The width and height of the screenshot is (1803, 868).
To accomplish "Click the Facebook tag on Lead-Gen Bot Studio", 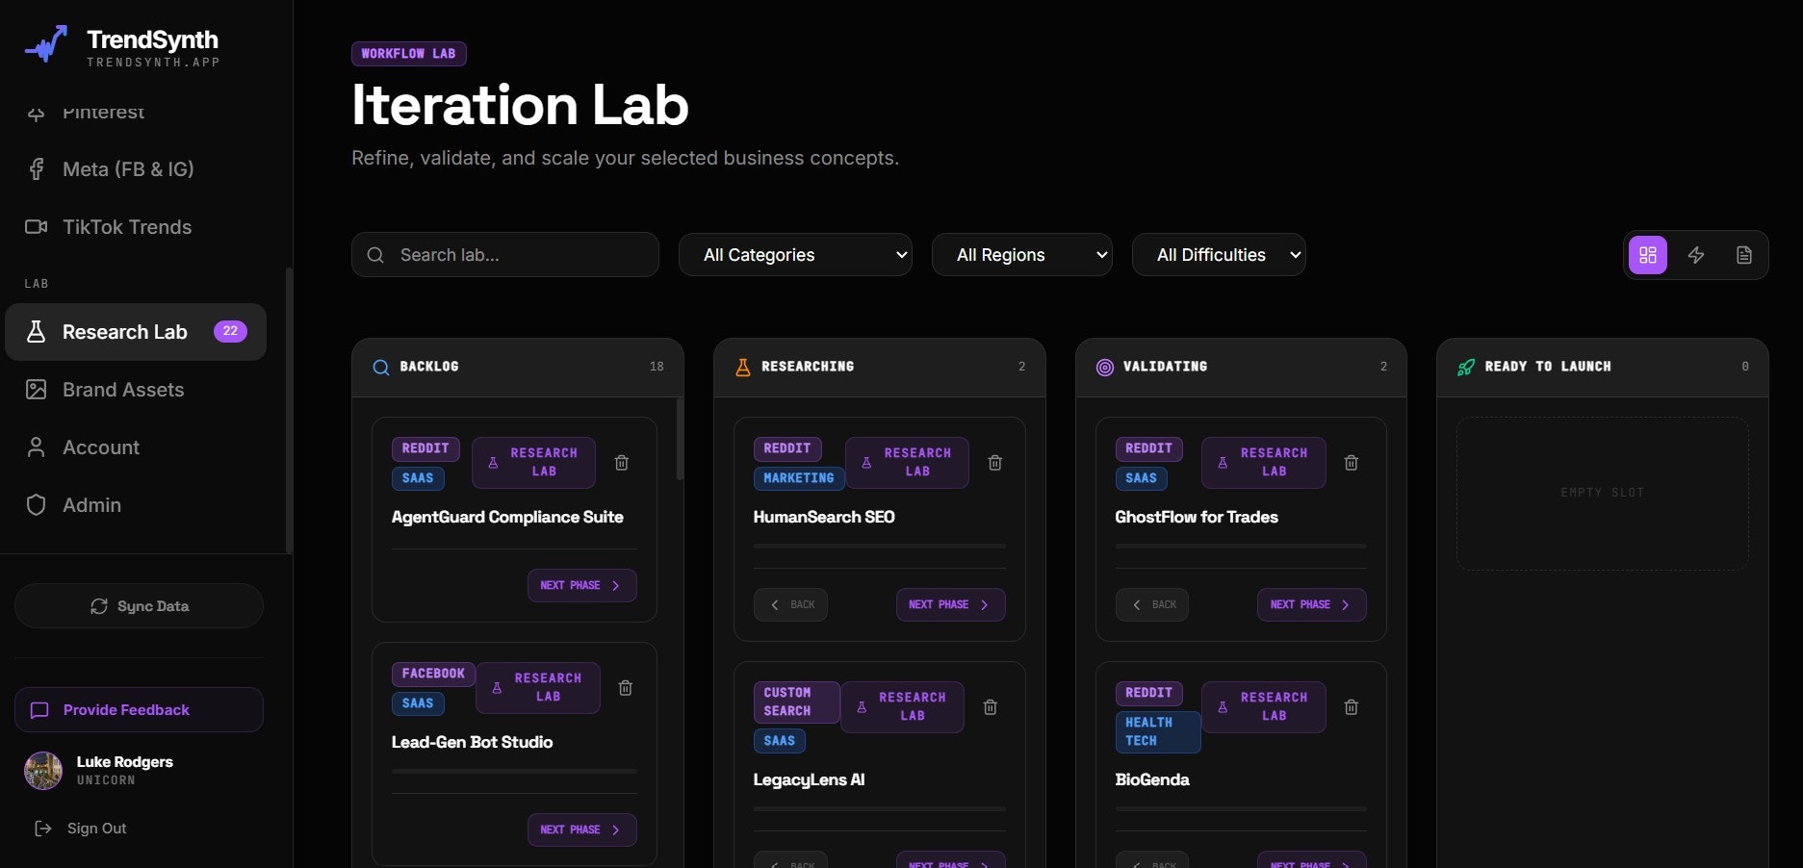I will [433, 674].
